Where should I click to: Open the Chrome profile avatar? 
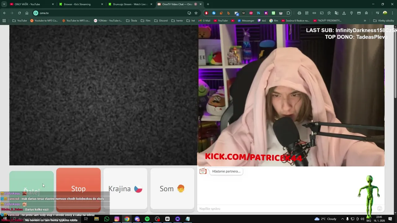pos(385,13)
